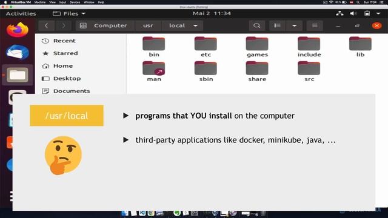Open the sbin folder
Screen dimensions: 388x218
(x=206, y=71)
